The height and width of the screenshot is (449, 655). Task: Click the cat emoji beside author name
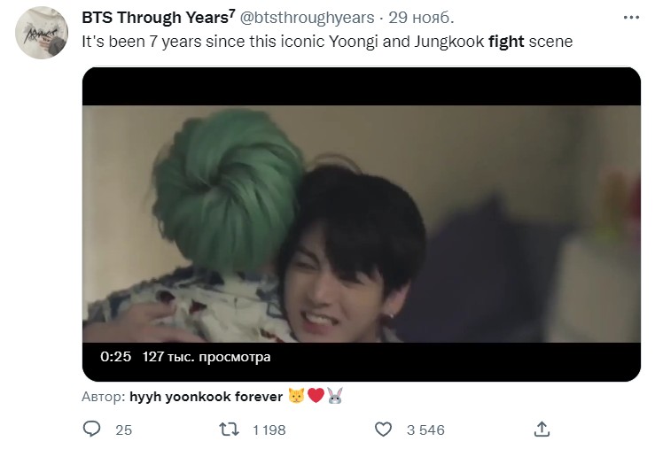tap(297, 396)
